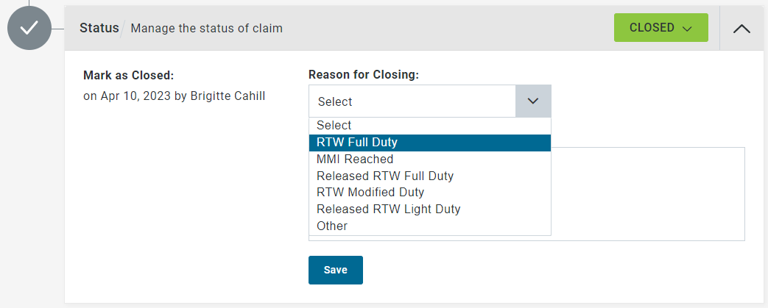Click the Reason for Closing label
The height and width of the screenshot is (308, 768).
pos(364,75)
